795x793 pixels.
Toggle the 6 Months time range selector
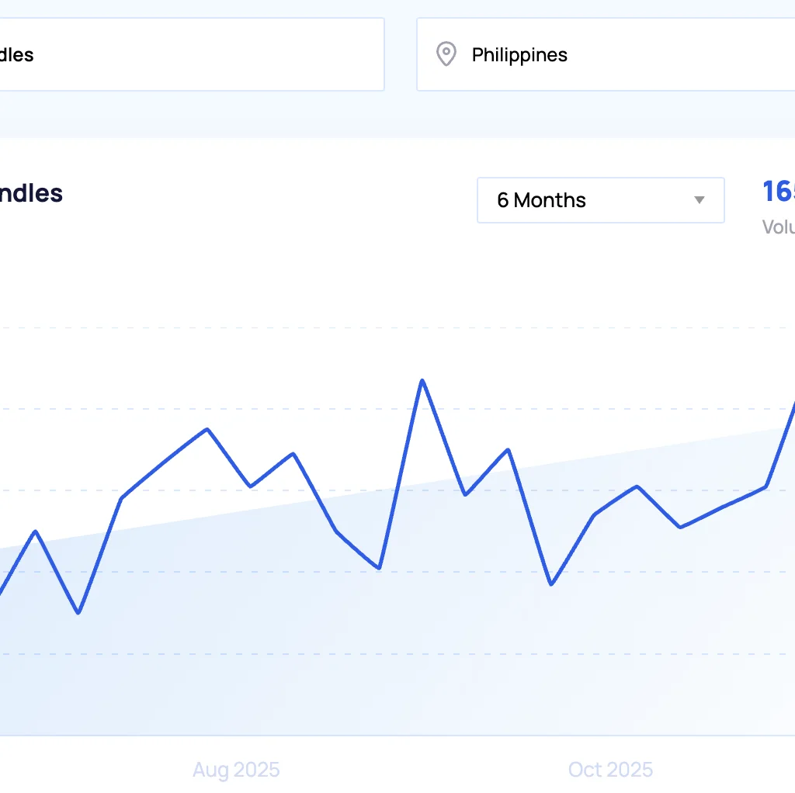click(601, 200)
